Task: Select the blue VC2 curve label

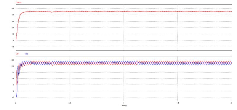Action: [26, 54]
